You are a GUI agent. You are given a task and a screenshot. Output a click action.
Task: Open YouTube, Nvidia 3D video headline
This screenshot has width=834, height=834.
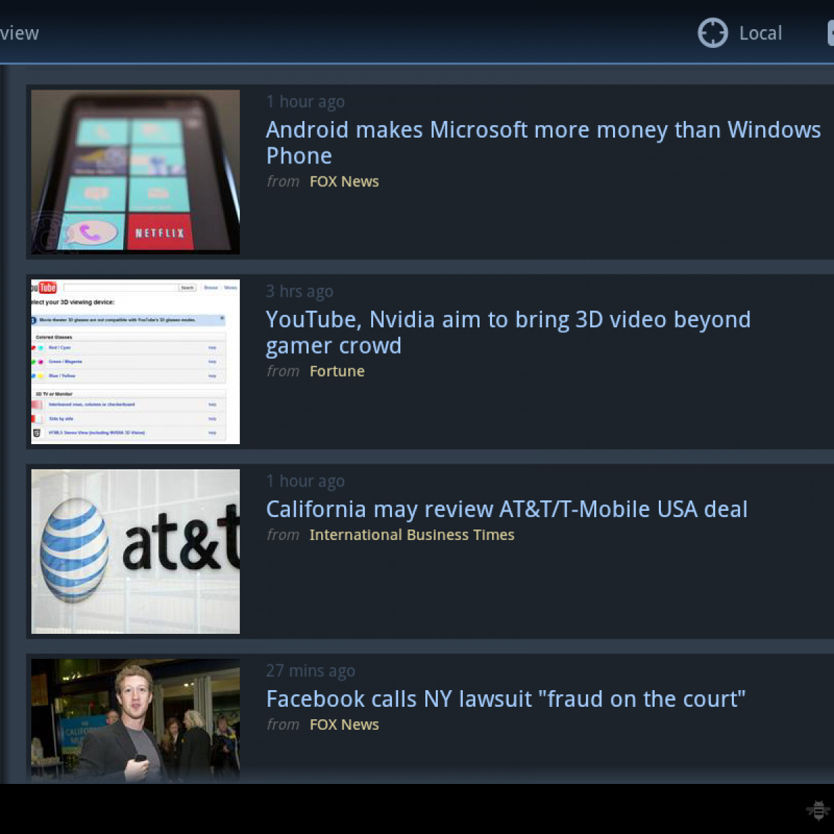[508, 332]
